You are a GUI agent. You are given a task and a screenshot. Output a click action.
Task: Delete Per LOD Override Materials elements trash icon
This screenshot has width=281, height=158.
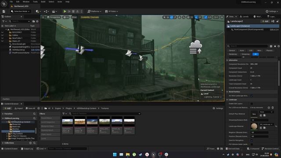[273, 108]
